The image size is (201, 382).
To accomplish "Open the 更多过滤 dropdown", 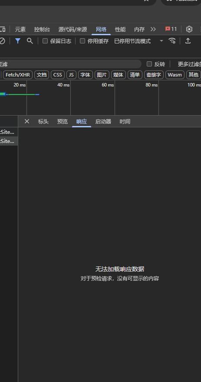I will [189, 64].
